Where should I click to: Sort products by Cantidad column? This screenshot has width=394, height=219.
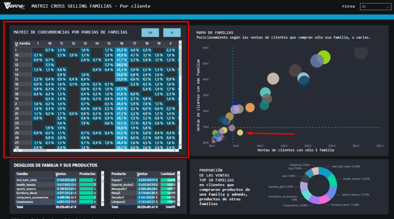pyautogui.click(x=168, y=174)
